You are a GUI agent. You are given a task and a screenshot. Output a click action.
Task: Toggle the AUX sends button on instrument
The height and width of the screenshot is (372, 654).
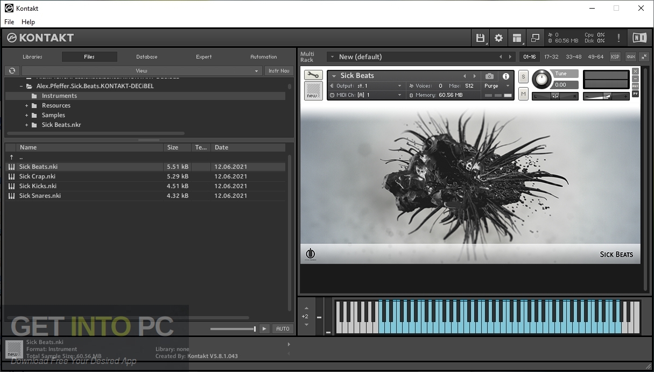(x=635, y=86)
